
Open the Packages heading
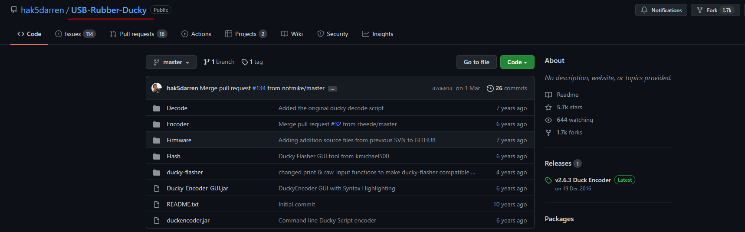pos(559,219)
